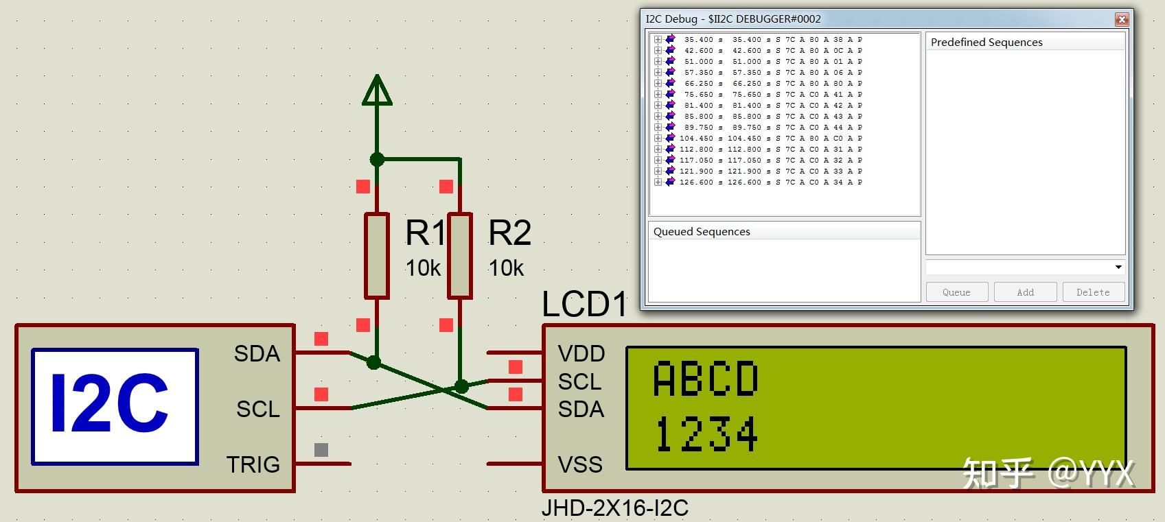
Task: Click the 10k value under R1
Action: [x=423, y=268]
